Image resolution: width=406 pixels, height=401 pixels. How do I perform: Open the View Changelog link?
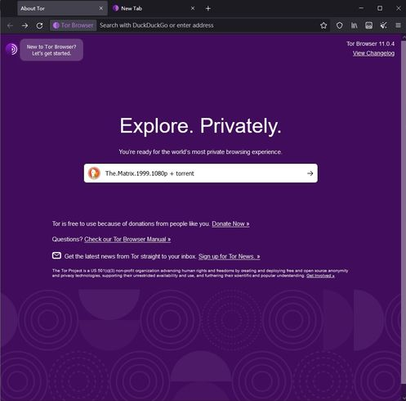[373, 53]
